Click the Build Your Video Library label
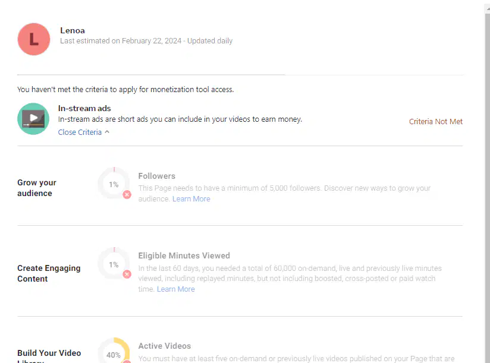The width and height of the screenshot is (490, 363). [x=49, y=356]
